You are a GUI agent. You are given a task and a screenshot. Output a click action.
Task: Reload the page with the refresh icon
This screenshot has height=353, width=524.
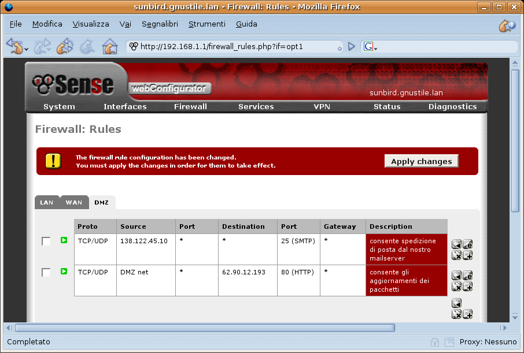pos(64,46)
